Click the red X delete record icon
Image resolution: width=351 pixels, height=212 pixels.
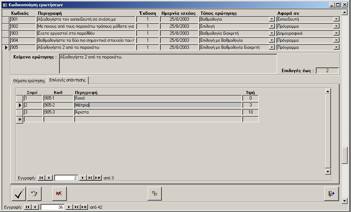[59, 194]
